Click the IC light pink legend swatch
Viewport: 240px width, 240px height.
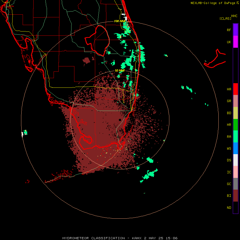click(x=235, y=172)
